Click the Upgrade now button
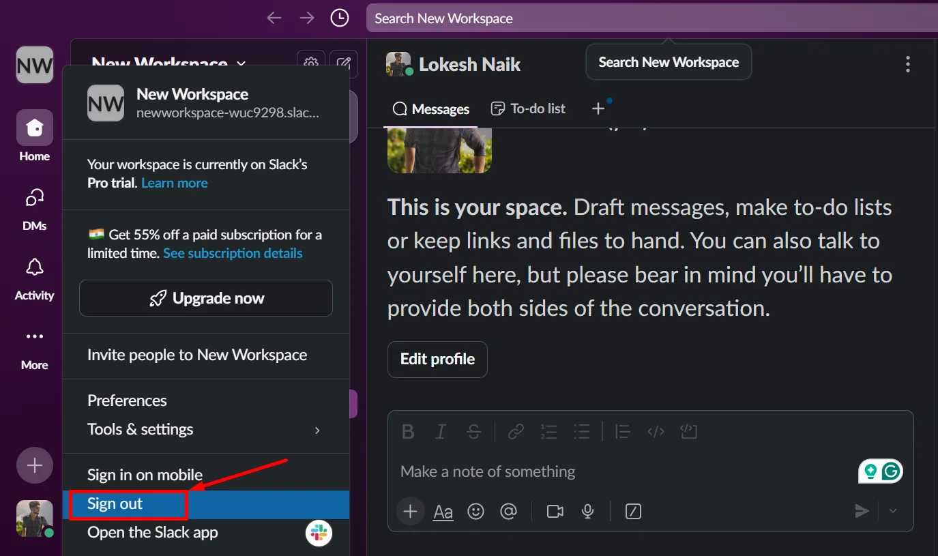Screen dimensions: 938x556 point(206,298)
